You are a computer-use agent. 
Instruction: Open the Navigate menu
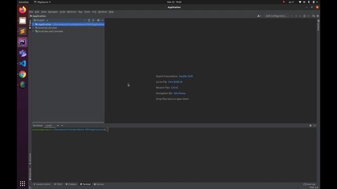53,12
